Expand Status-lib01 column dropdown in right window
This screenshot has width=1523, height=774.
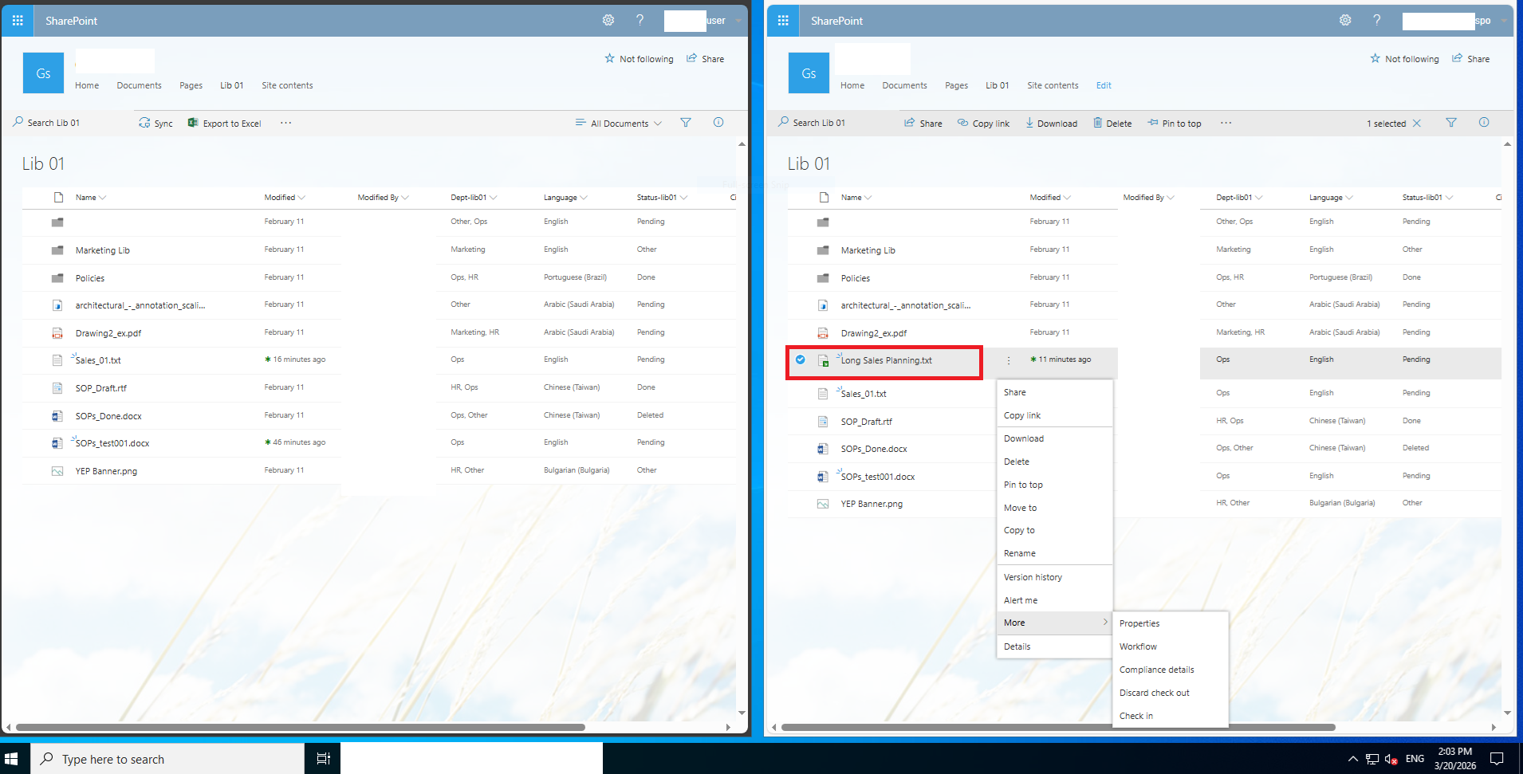click(1449, 198)
